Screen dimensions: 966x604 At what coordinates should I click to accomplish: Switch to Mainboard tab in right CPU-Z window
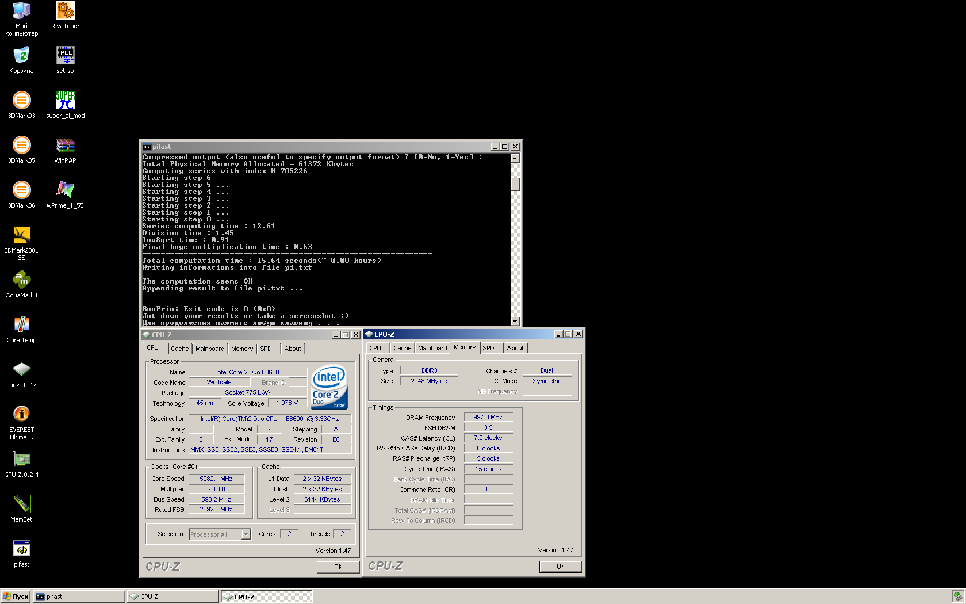click(x=432, y=348)
